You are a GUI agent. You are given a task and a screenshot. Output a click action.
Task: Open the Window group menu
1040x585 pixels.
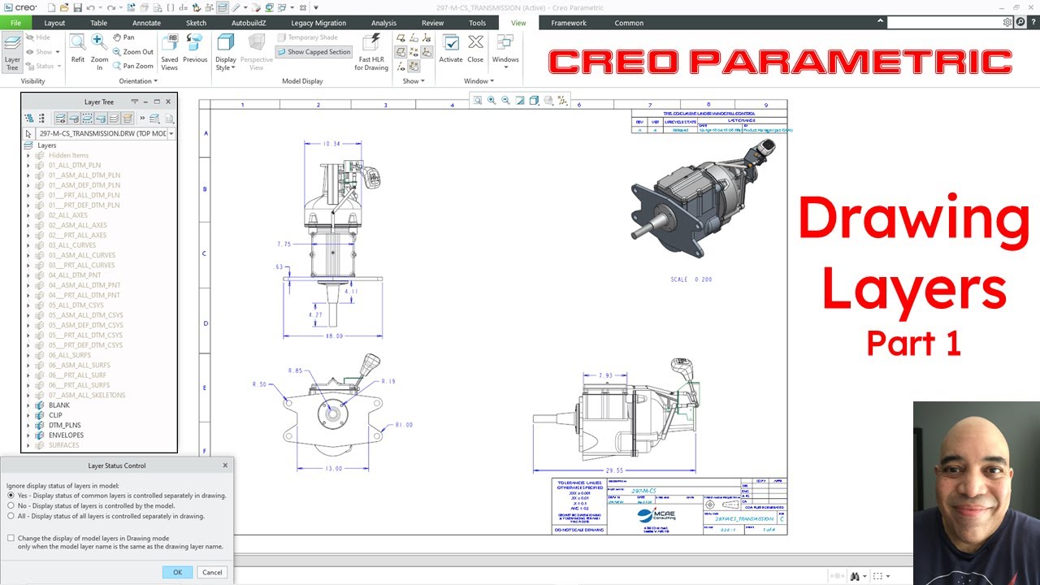pyautogui.click(x=479, y=80)
